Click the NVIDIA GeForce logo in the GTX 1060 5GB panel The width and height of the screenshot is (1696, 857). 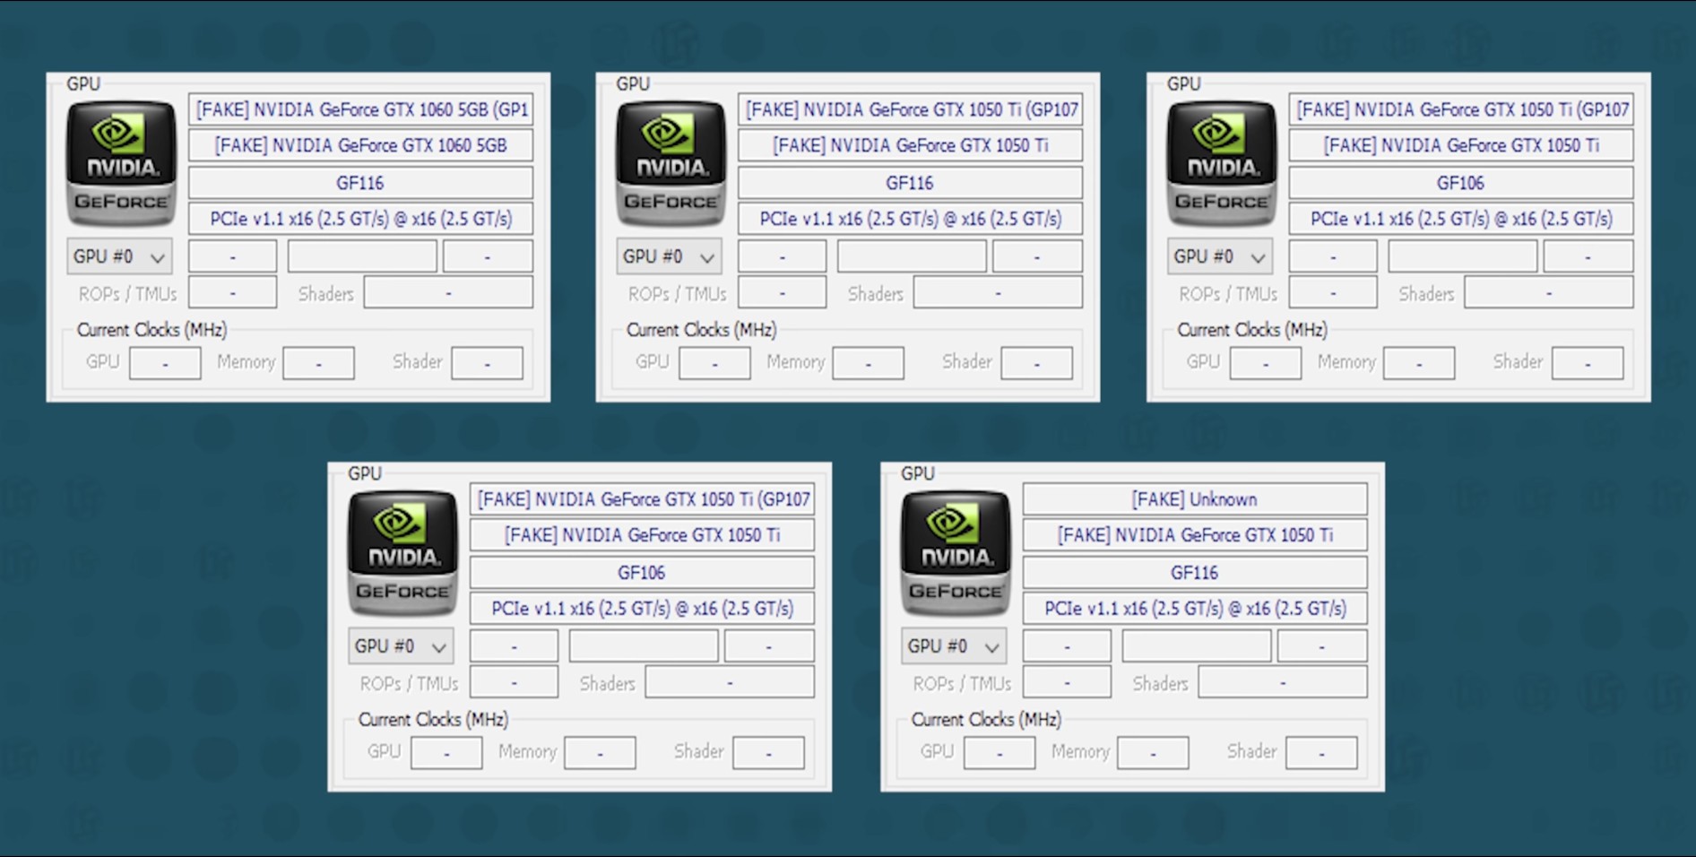pyautogui.click(x=121, y=164)
